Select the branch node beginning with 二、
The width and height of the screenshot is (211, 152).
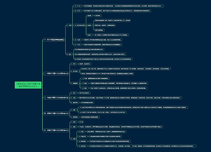tap(56, 73)
